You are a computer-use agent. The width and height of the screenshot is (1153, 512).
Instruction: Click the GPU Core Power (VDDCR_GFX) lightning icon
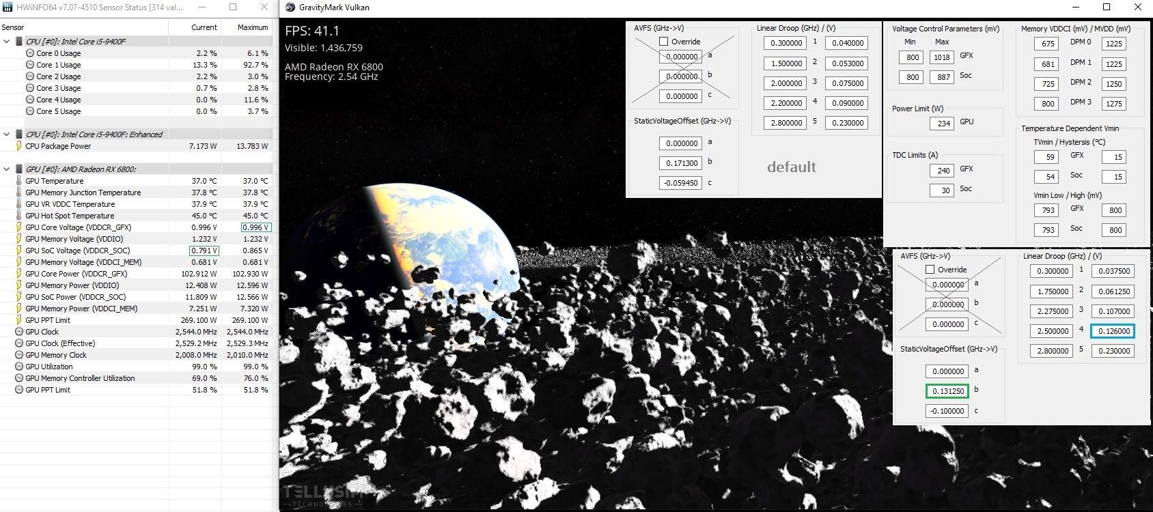(19, 274)
